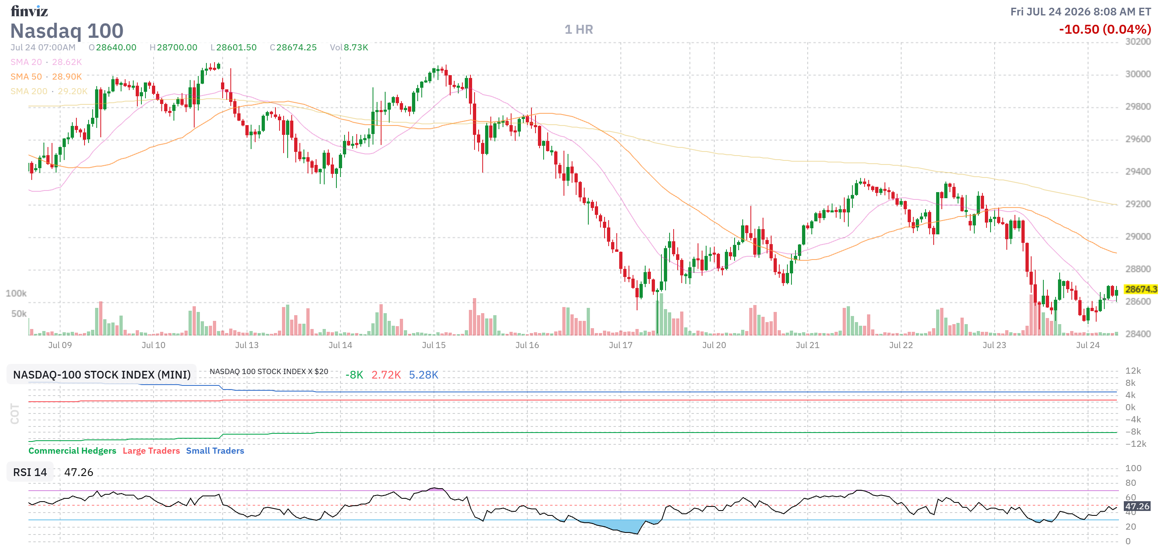Viewport: 1162px width, 554px height.
Task: Click the Jul 14 date axis label
Action: (x=340, y=345)
